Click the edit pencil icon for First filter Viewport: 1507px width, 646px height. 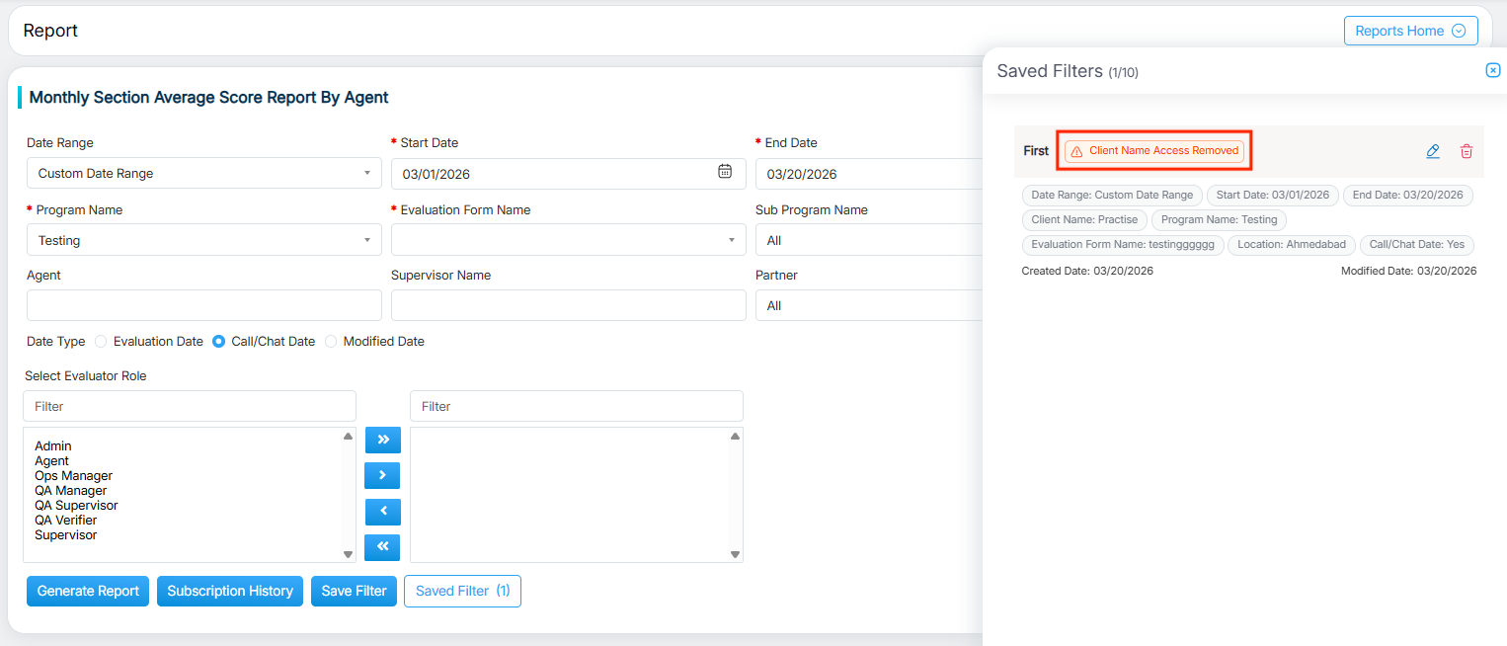(x=1433, y=151)
